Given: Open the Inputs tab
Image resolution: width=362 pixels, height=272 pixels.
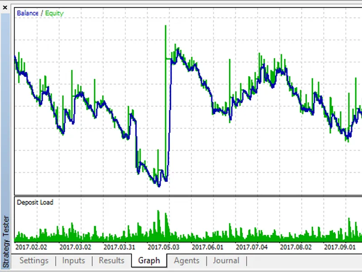Looking at the screenshot, I should tap(73, 261).
